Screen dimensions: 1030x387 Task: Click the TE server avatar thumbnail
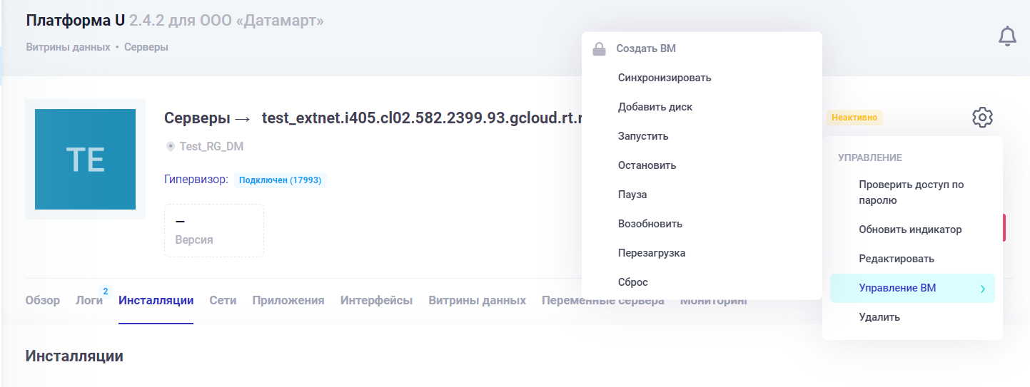[x=85, y=159]
